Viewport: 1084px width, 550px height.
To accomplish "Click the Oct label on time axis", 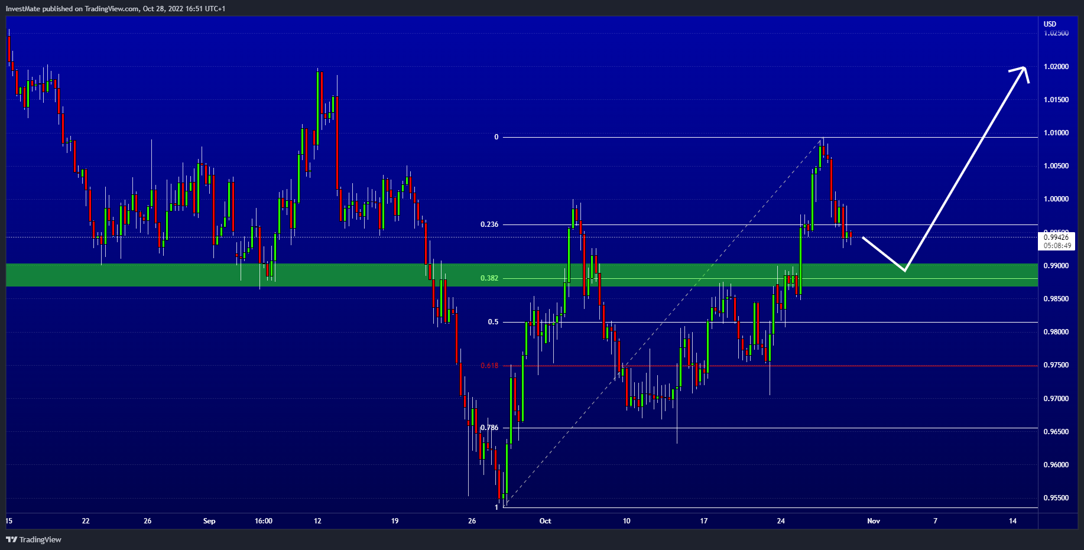I will 545,521.
